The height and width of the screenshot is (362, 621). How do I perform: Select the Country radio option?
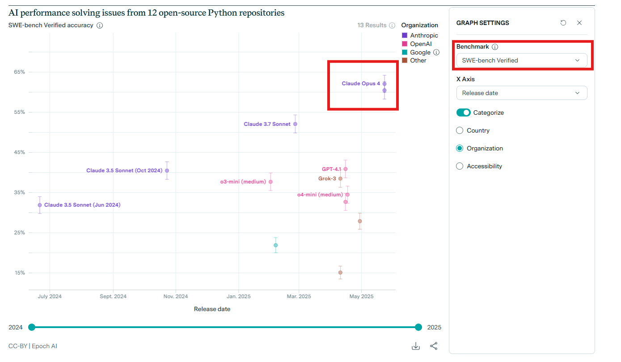[x=460, y=130]
